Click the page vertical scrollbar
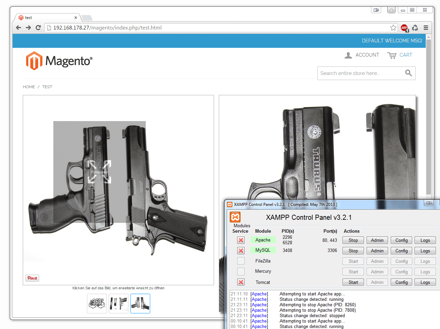Viewport: 440px width, 329px height. tap(428, 117)
